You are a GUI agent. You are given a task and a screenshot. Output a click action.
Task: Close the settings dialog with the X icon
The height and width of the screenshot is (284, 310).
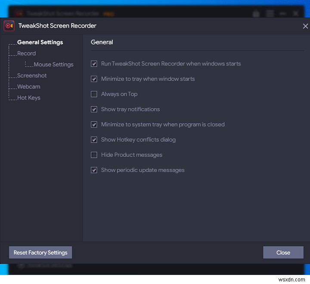[x=305, y=26]
